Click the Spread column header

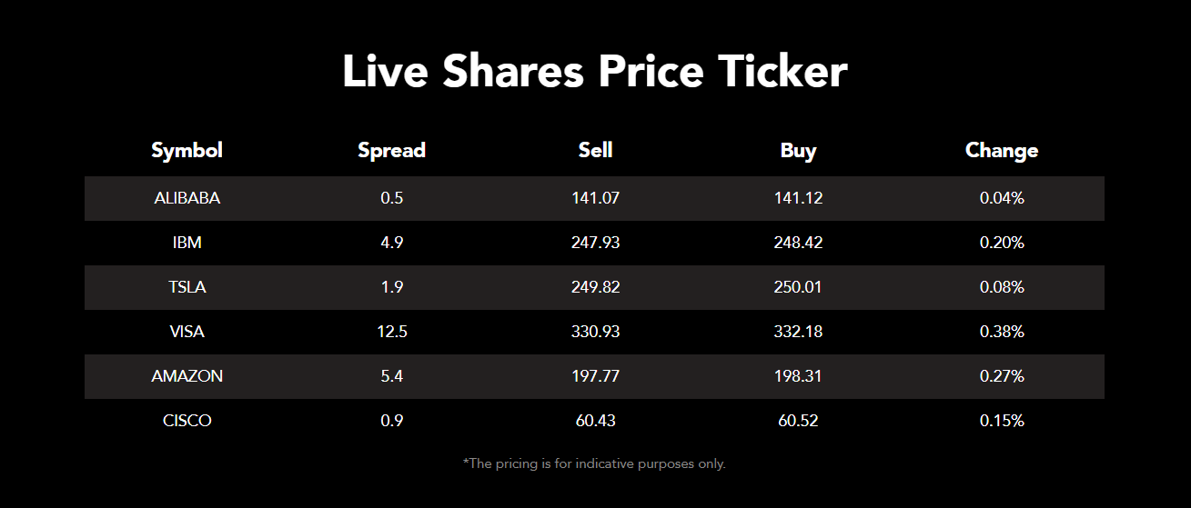pyautogui.click(x=391, y=151)
